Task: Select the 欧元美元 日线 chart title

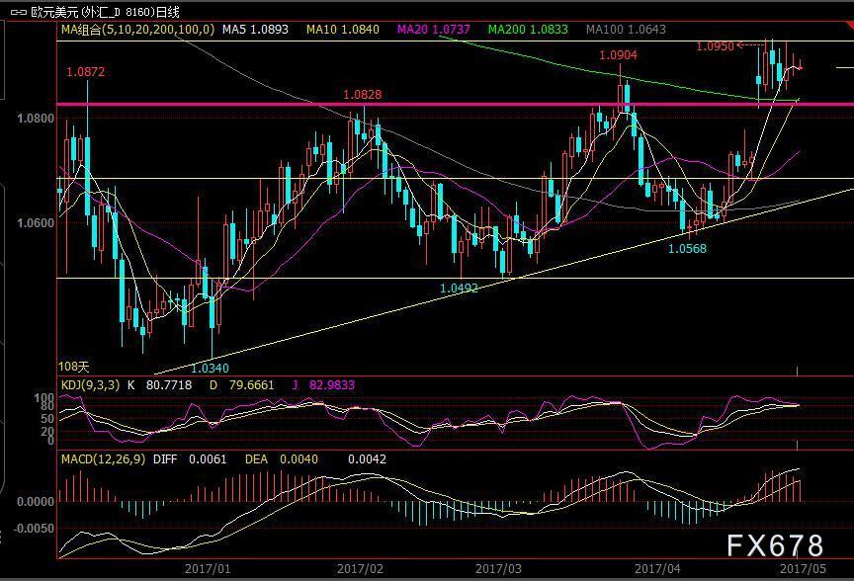Action: click(105, 12)
